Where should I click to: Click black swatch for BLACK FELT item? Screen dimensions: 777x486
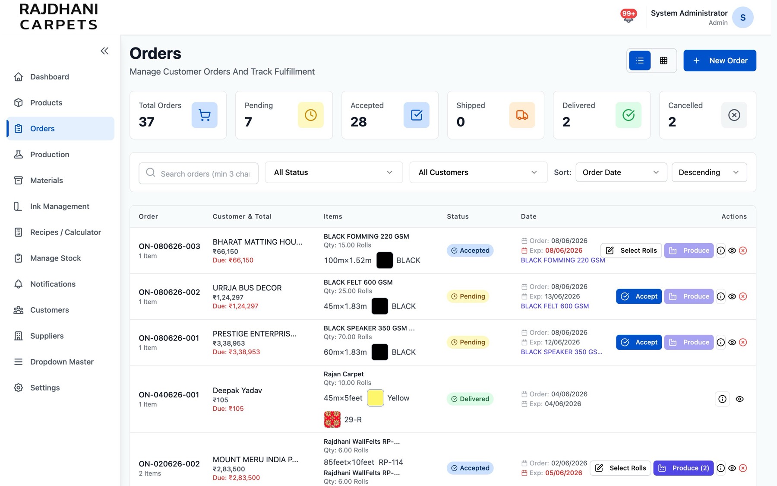click(380, 306)
